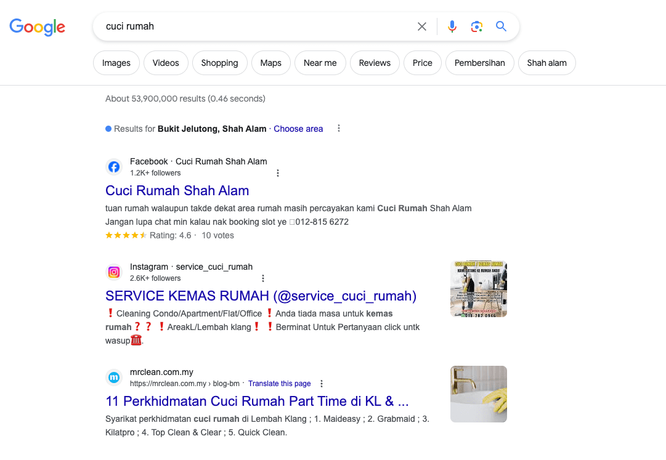The height and width of the screenshot is (460, 666).
Task: Click the Facebook favicon icon
Action: (x=114, y=167)
